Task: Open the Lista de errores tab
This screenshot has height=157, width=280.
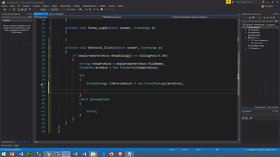Action: click(7, 145)
